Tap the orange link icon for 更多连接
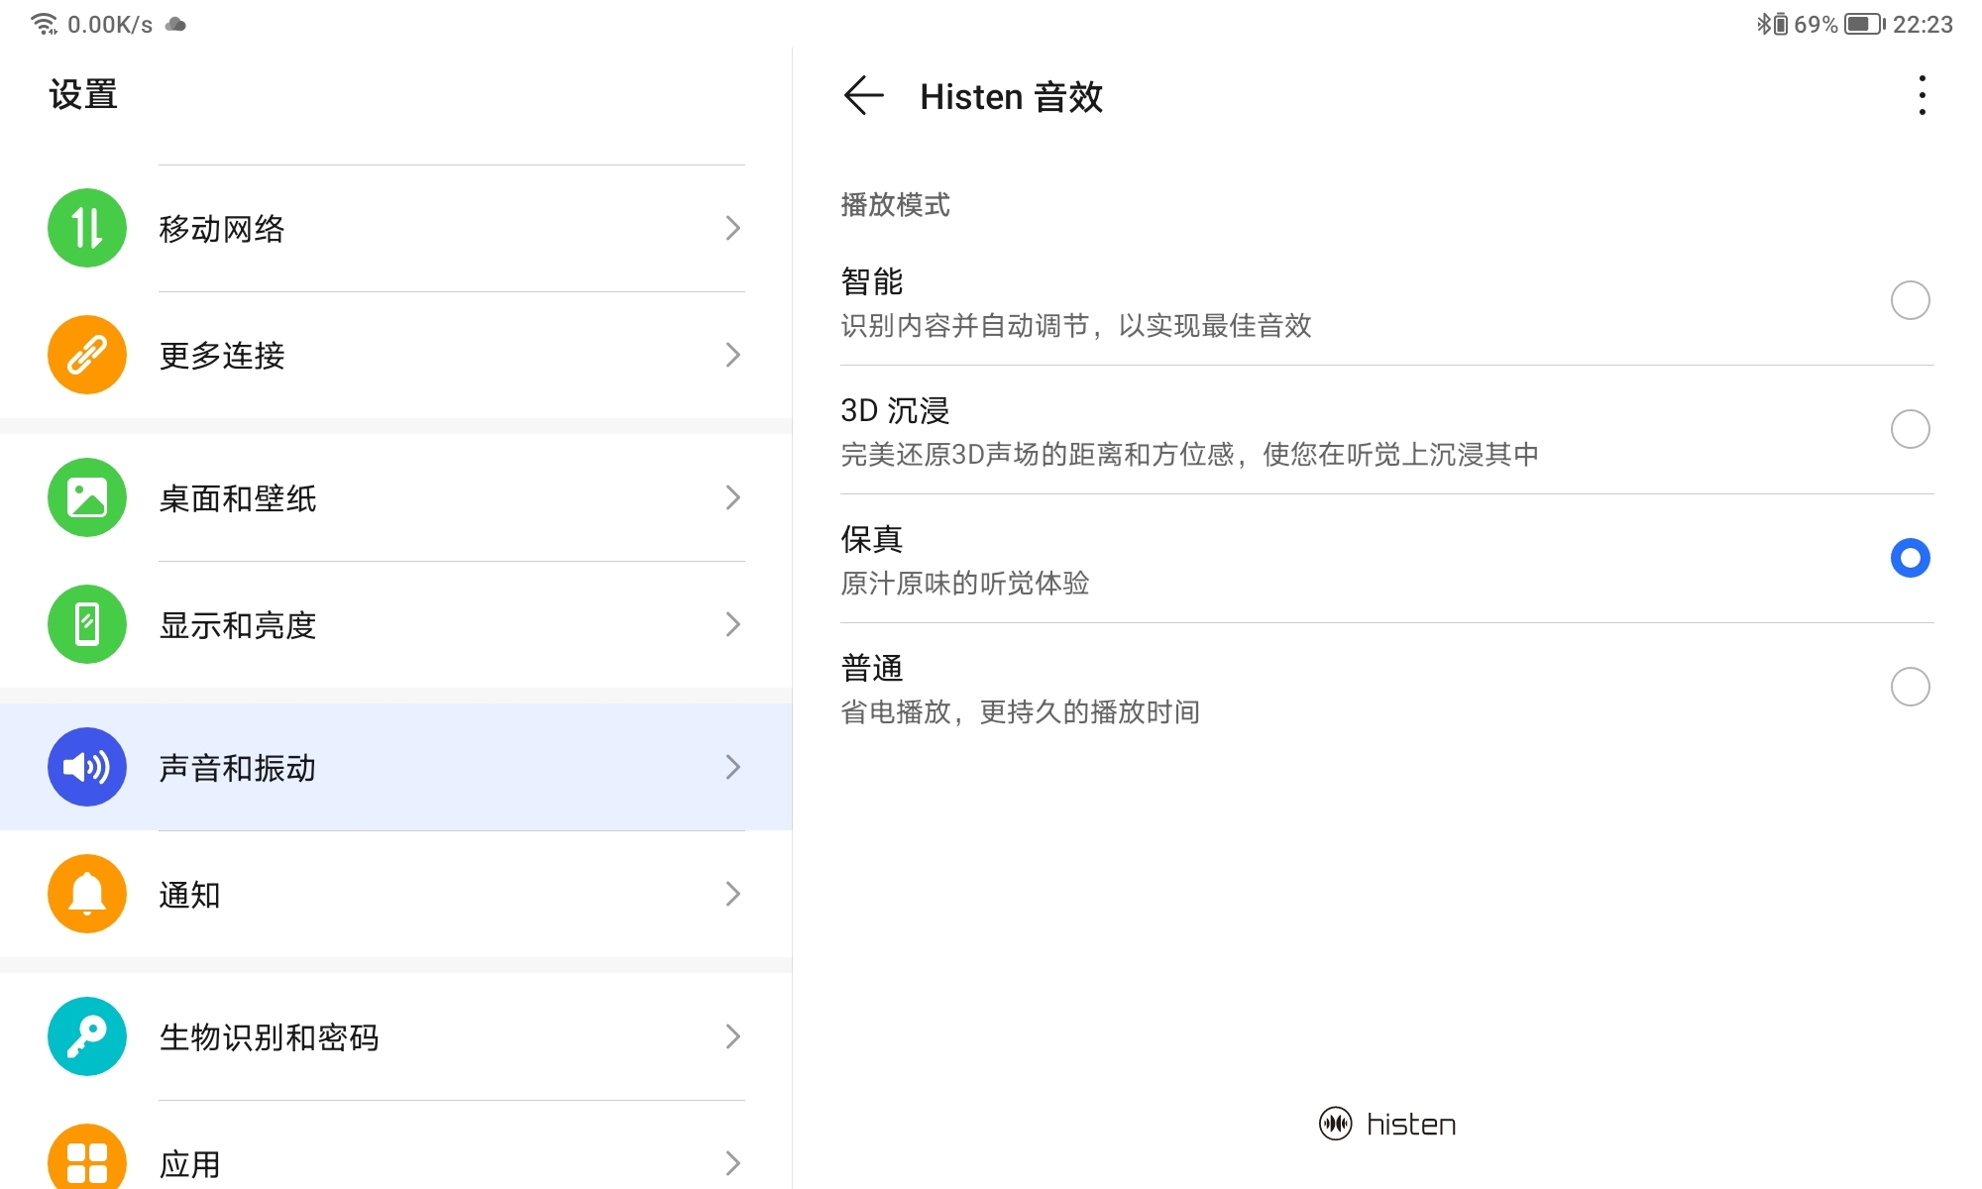 pyautogui.click(x=87, y=355)
